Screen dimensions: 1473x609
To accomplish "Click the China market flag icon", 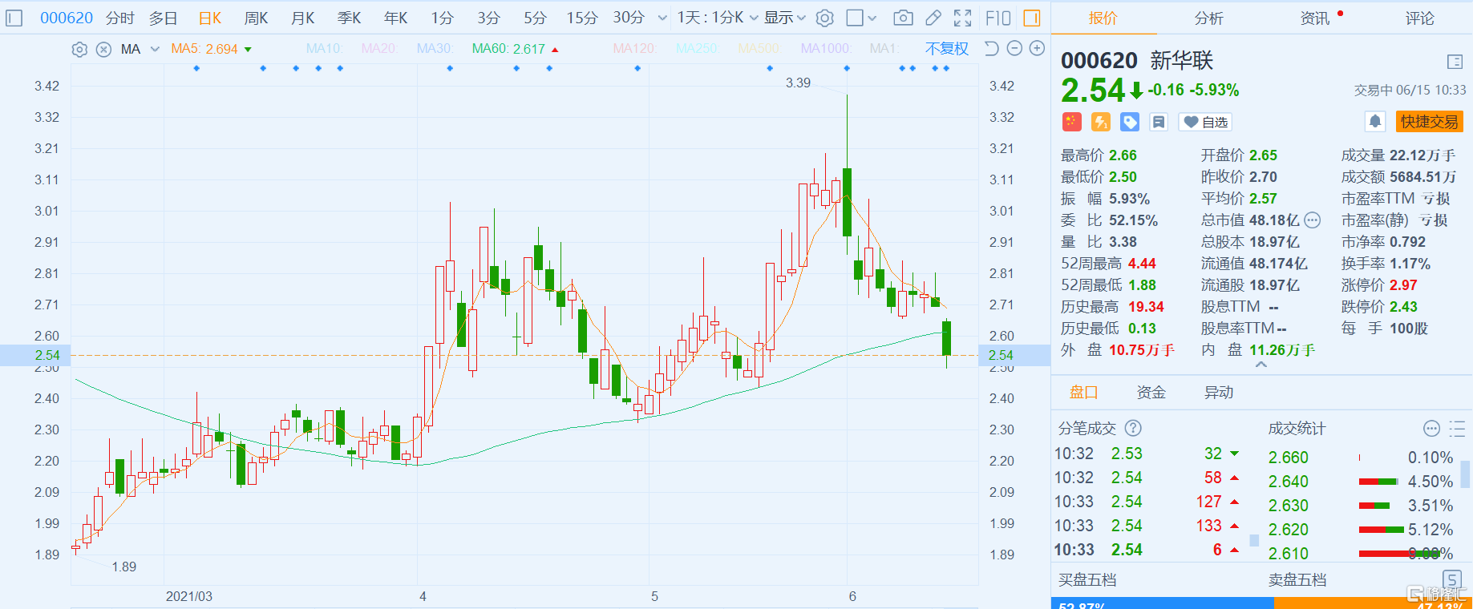I will 1072,122.
